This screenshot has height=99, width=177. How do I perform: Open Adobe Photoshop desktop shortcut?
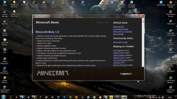pyautogui.click(x=5, y=70)
